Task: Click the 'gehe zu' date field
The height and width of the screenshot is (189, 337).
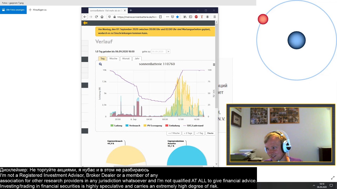Action: 158,51
